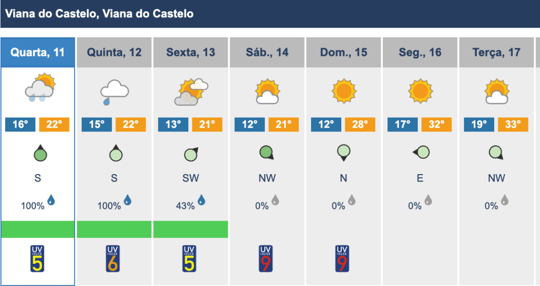Click the East wind direction icon

point(421,152)
